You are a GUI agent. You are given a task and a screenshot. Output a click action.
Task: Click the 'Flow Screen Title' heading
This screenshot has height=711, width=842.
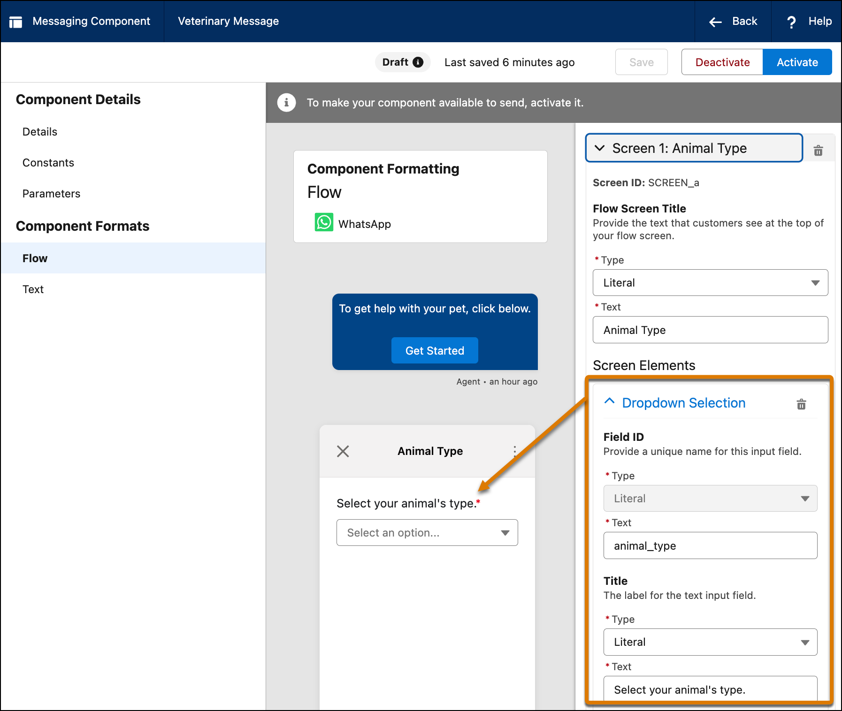click(x=639, y=209)
